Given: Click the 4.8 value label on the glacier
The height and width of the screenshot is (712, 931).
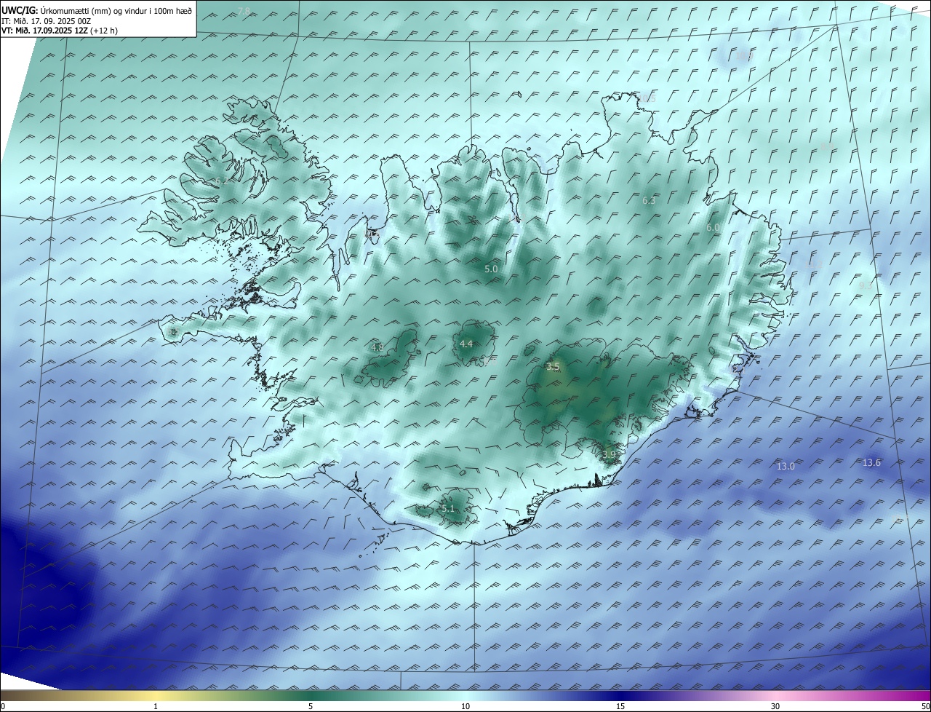Looking at the screenshot, I should point(377,347).
